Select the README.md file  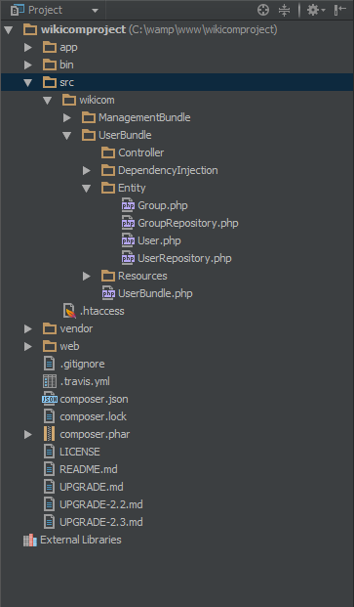(x=81, y=469)
